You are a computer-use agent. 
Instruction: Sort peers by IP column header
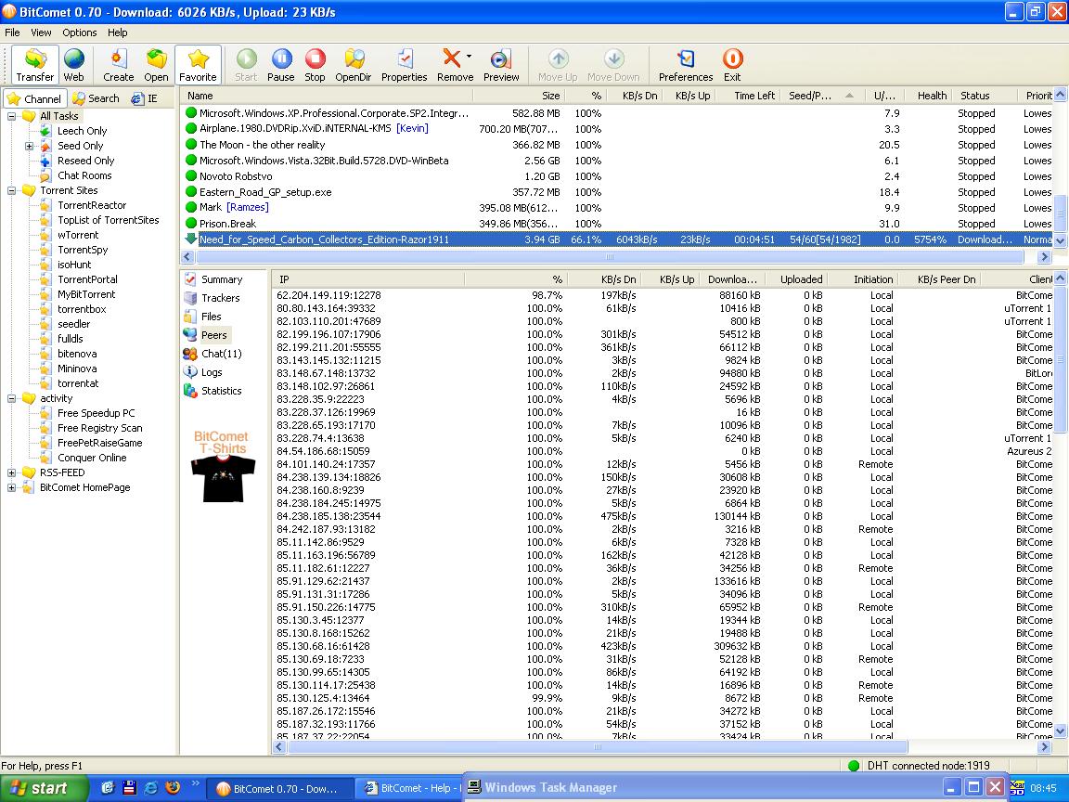[368, 279]
